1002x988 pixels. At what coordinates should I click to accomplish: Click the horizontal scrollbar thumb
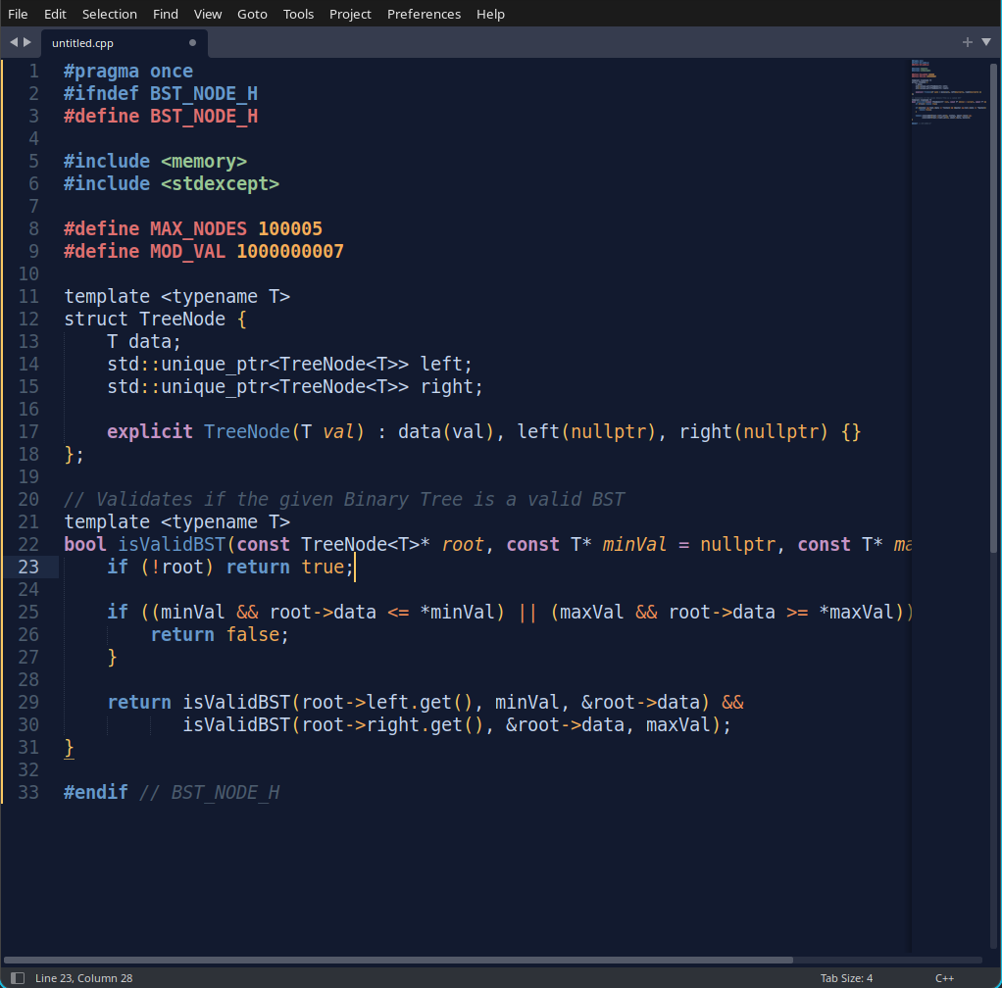[x=398, y=960]
